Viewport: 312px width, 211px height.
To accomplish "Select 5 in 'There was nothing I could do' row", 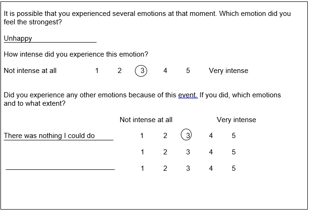I will (x=234, y=136).
